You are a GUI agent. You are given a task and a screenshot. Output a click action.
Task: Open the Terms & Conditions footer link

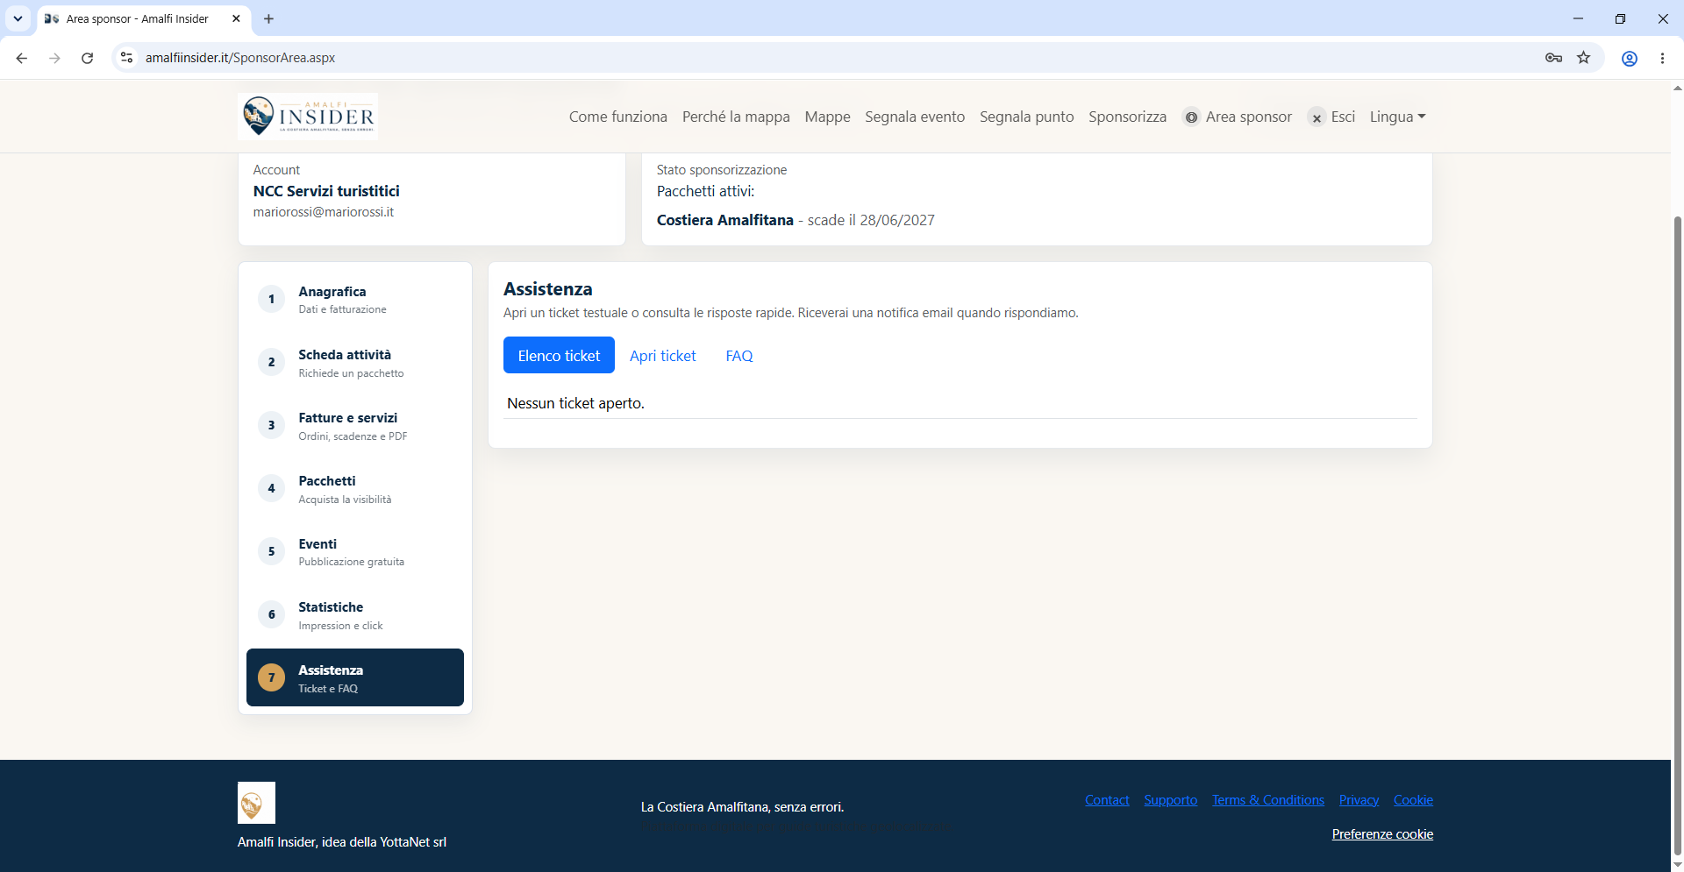click(x=1267, y=800)
